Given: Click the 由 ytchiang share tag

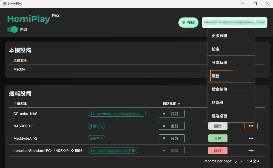Looking at the screenshot, I should tap(117, 114).
